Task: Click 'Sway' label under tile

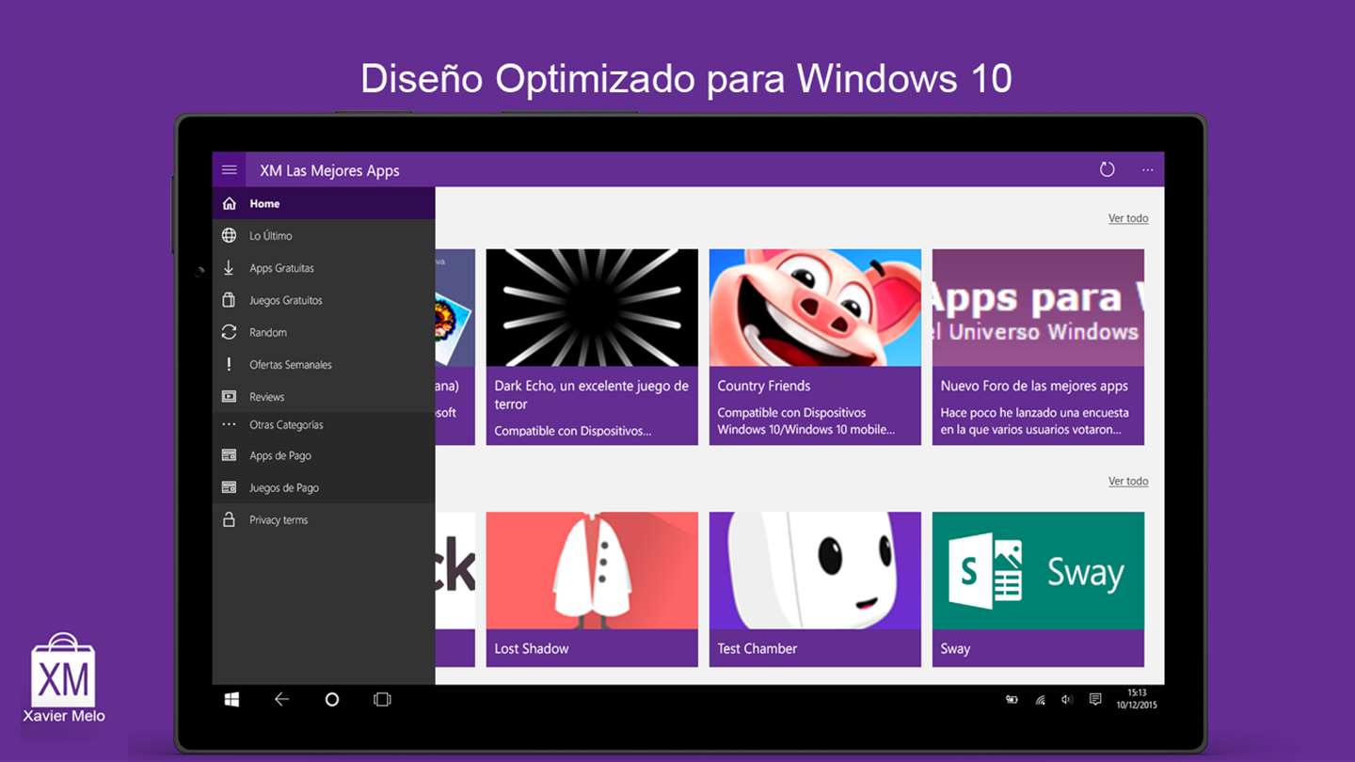Action: click(955, 649)
